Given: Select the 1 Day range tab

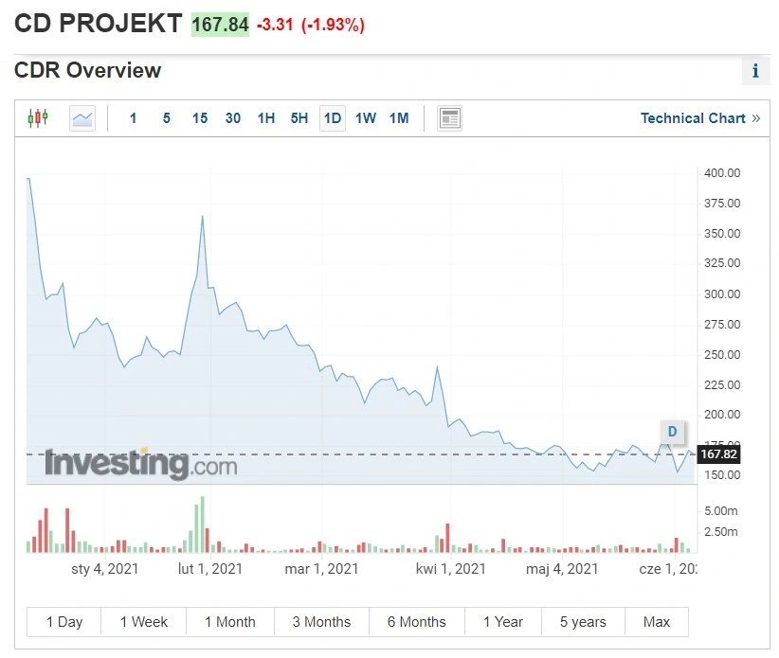Looking at the screenshot, I should click(64, 622).
